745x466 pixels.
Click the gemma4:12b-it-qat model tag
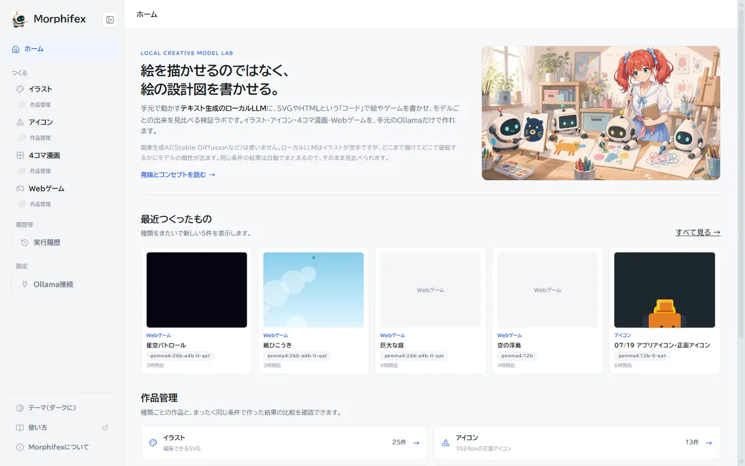coord(643,356)
